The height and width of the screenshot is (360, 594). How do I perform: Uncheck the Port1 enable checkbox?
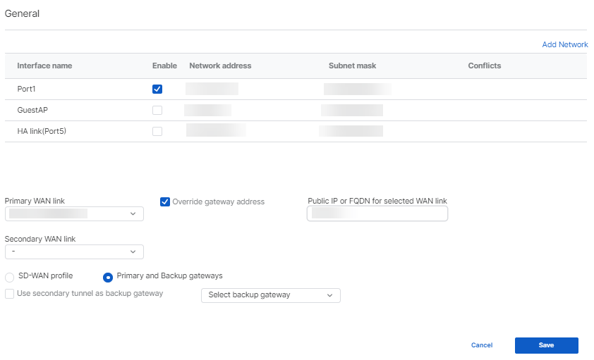[157, 89]
